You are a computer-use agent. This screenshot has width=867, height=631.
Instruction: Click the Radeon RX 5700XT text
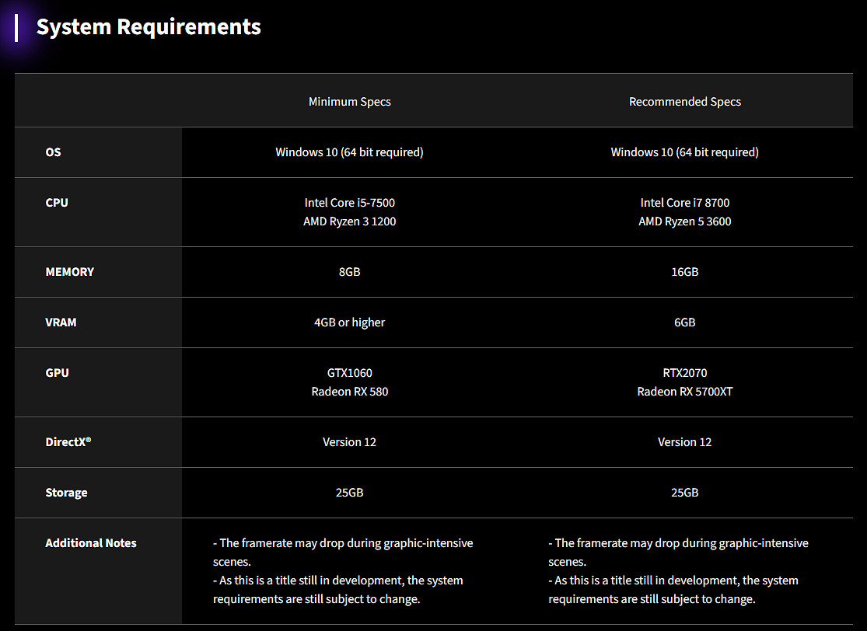click(684, 392)
